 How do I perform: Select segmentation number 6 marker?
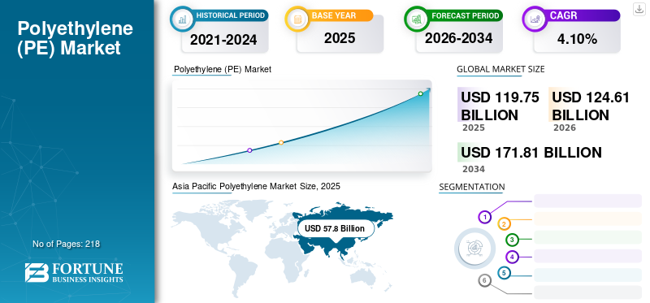click(484, 281)
